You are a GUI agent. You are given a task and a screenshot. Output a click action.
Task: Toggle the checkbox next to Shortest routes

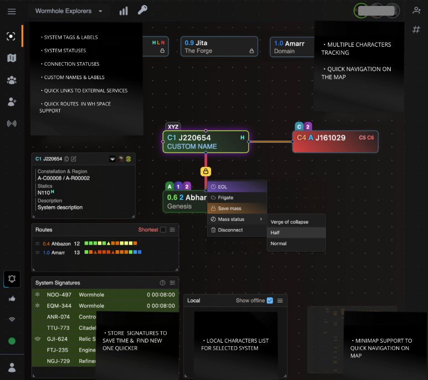click(x=163, y=229)
